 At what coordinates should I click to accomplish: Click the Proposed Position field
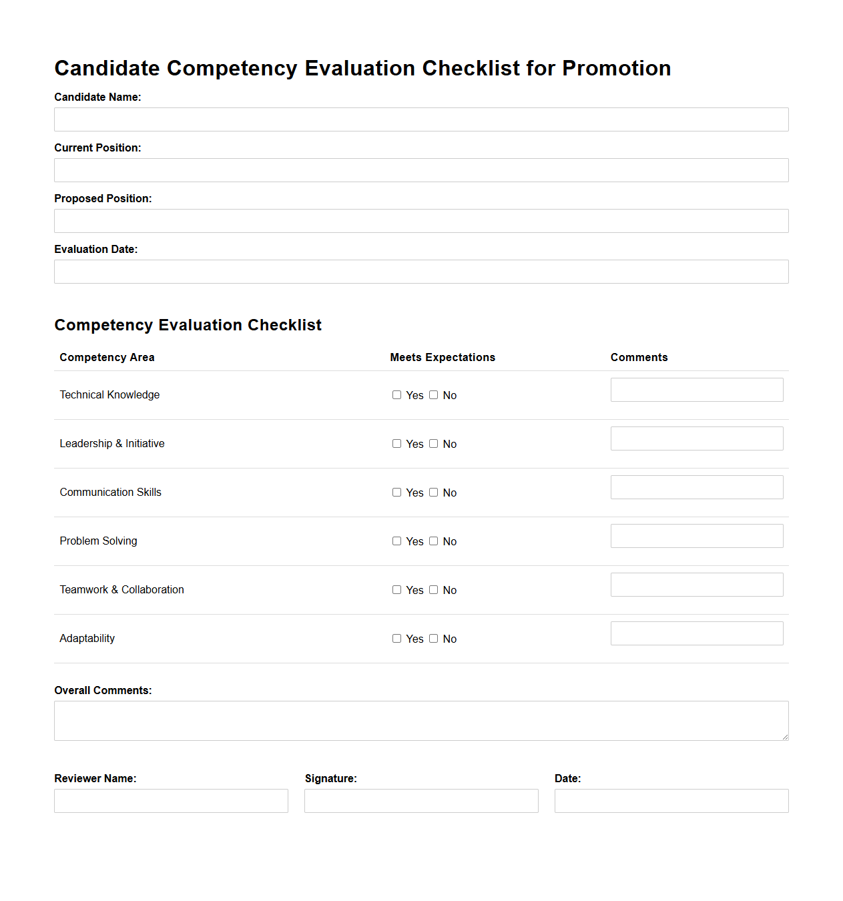[421, 221]
